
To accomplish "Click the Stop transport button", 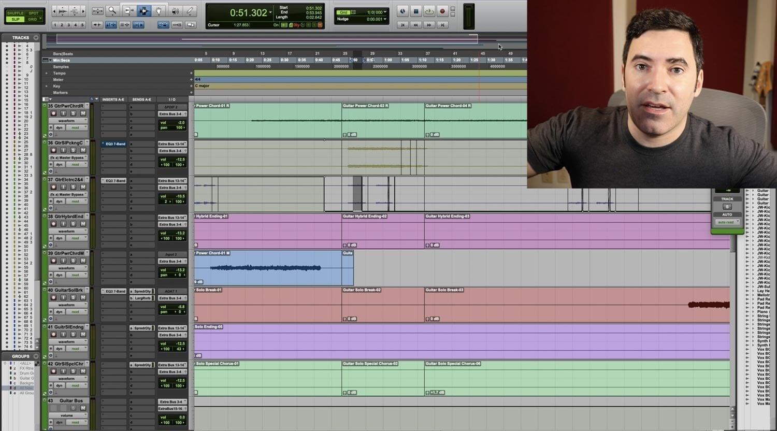I will (415, 11).
